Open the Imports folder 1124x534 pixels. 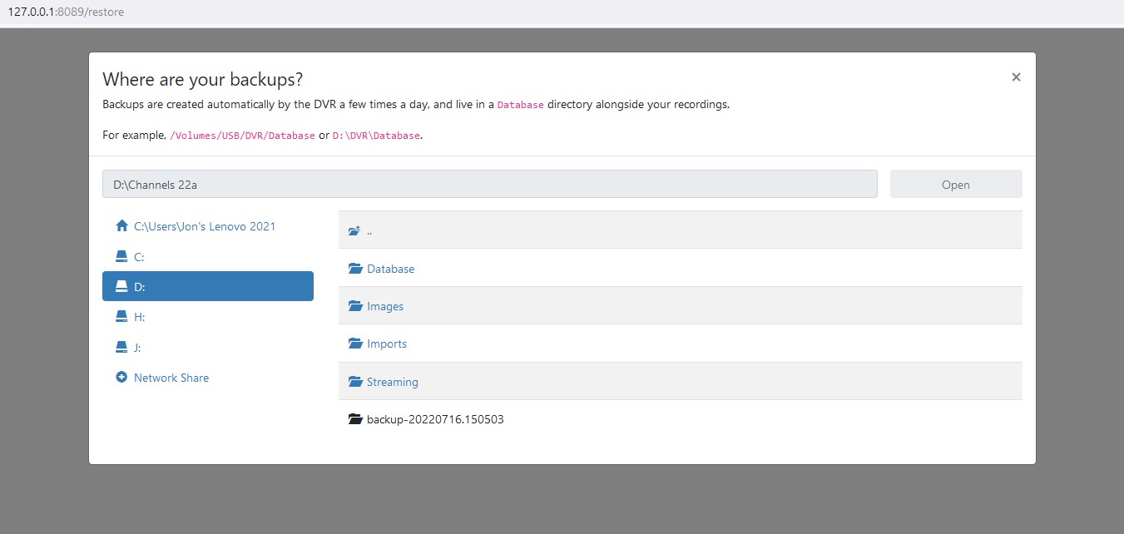pos(386,344)
